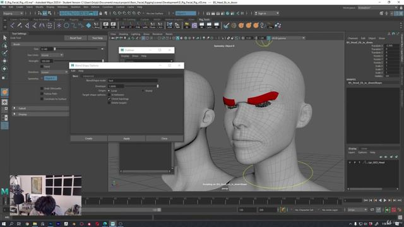Click the paint brush icon on the shelf

[x=226, y=25]
